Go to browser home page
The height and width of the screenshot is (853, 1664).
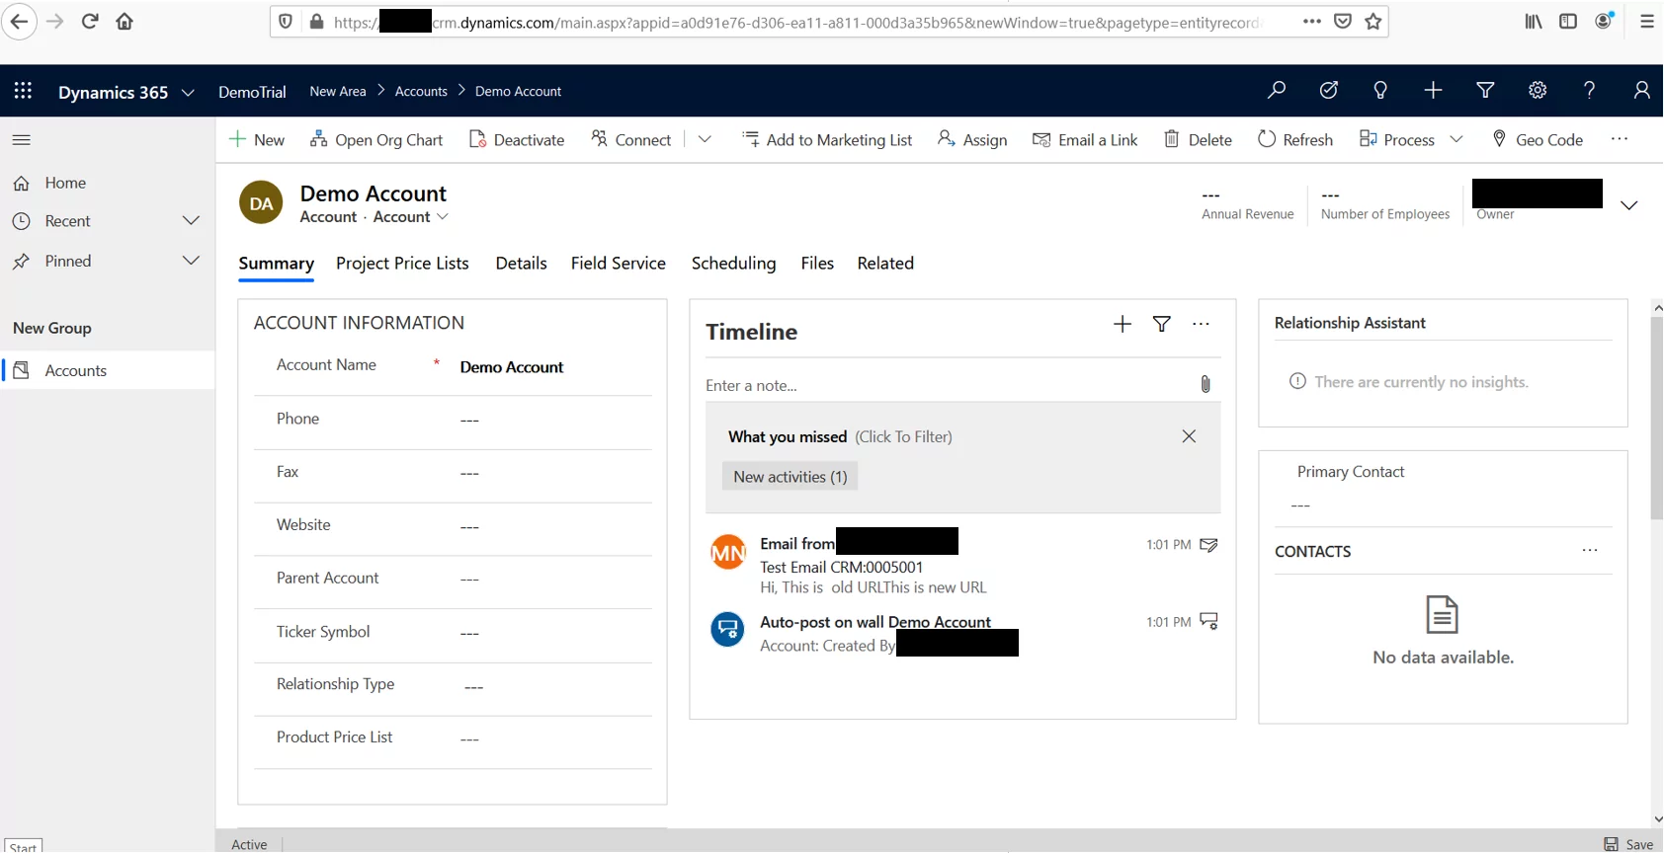click(125, 21)
